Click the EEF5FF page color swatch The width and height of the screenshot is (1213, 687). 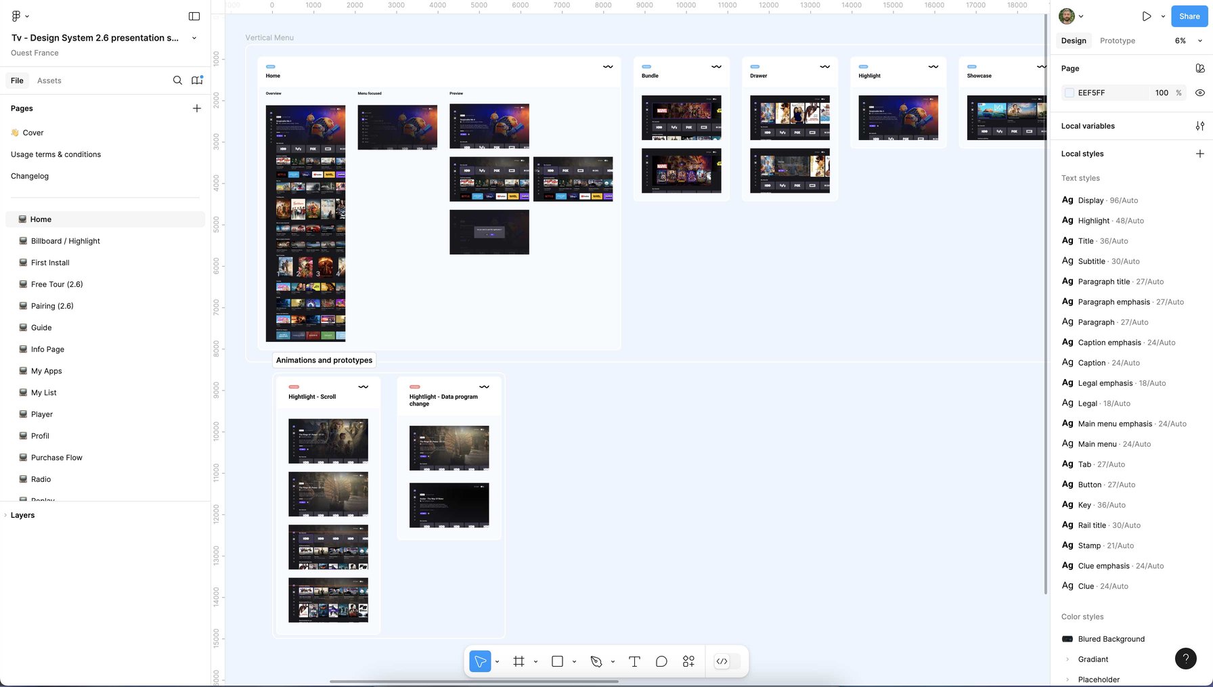tap(1069, 93)
